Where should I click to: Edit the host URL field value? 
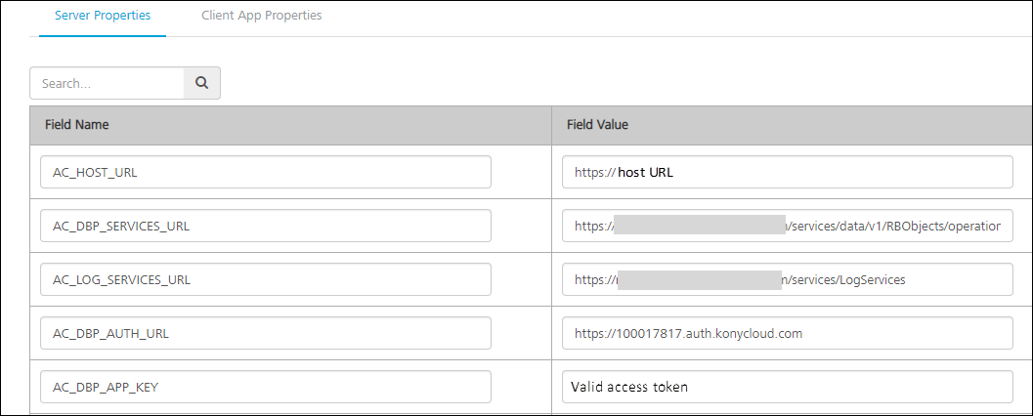[788, 172]
